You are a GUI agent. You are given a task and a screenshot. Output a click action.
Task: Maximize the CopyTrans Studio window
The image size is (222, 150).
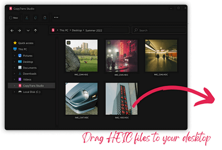click(x=179, y=8)
